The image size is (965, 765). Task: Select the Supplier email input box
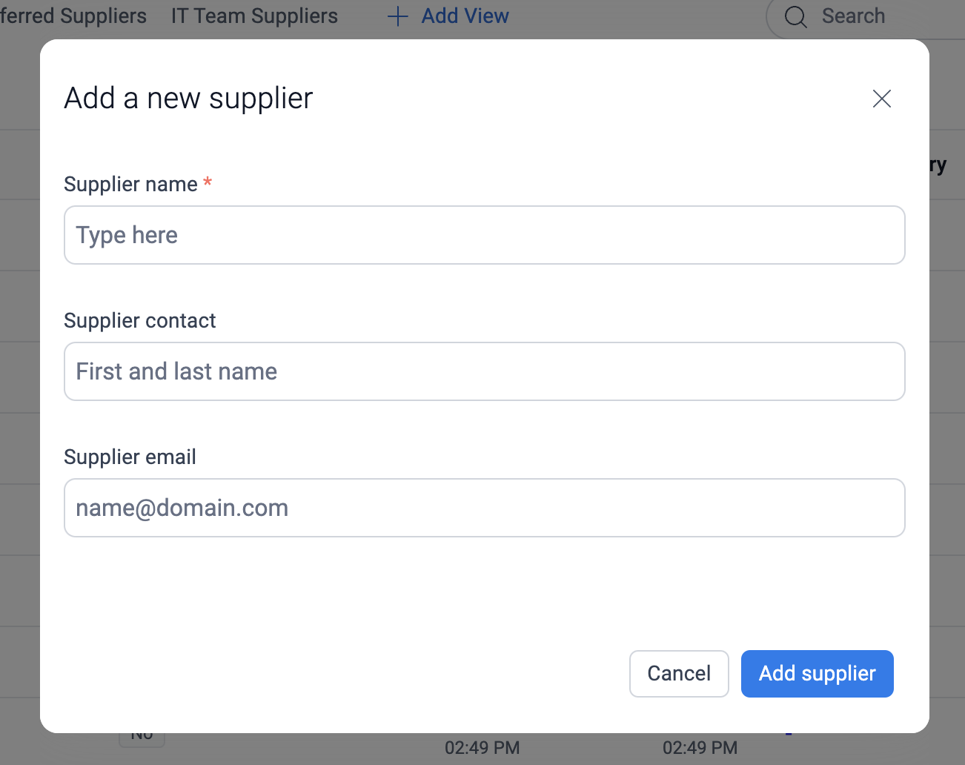(x=484, y=508)
